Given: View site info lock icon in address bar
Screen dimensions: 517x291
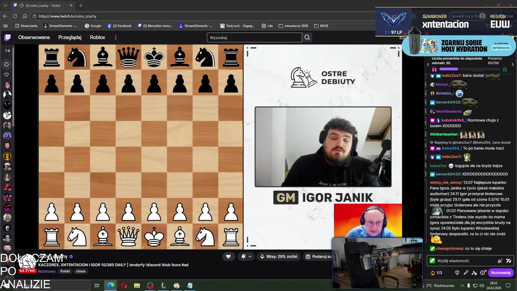Looking at the screenshot, I should (x=35, y=16).
